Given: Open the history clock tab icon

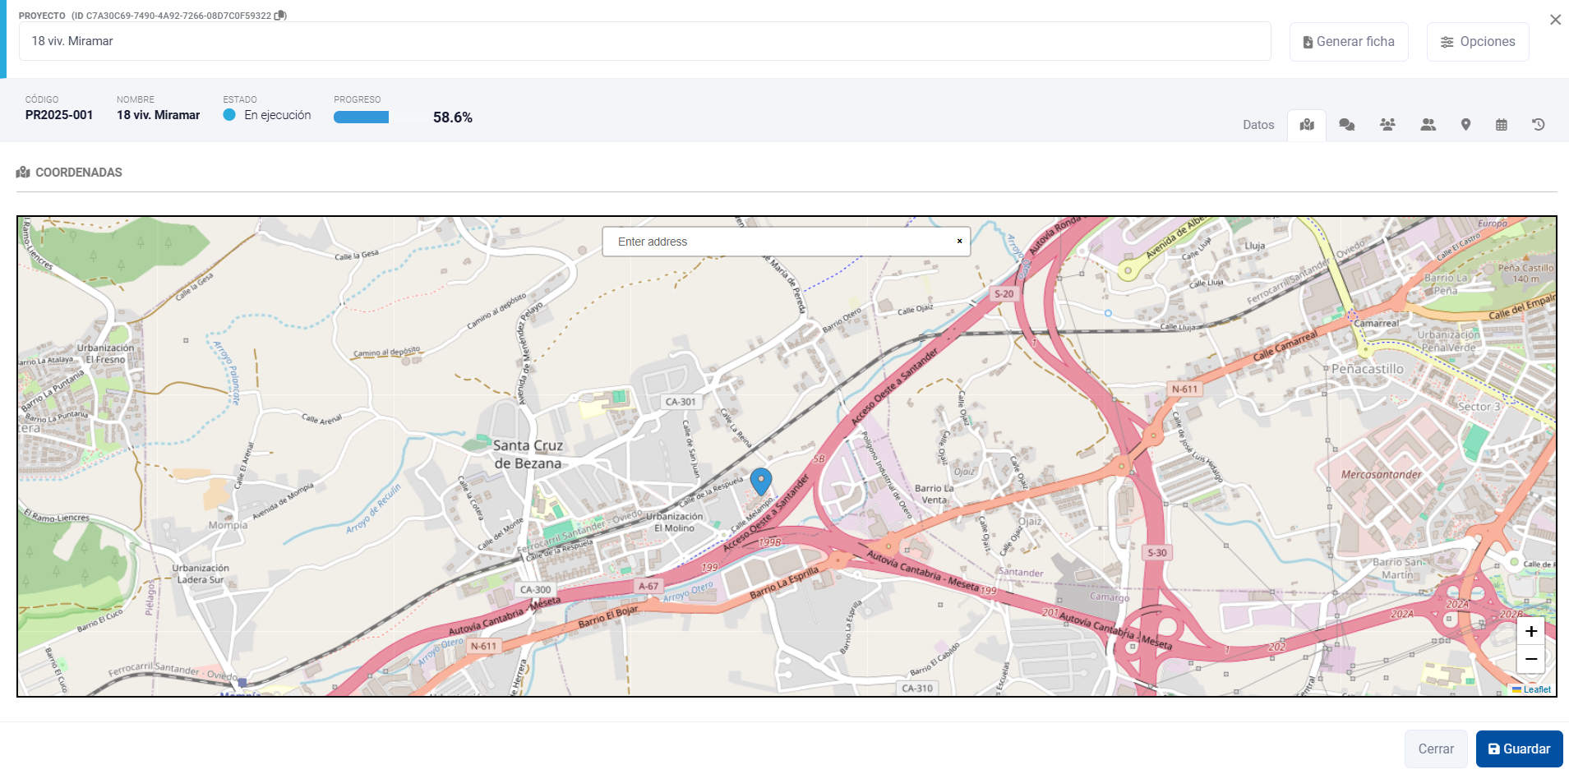Looking at the screenshot, I should pos(1539,125).
